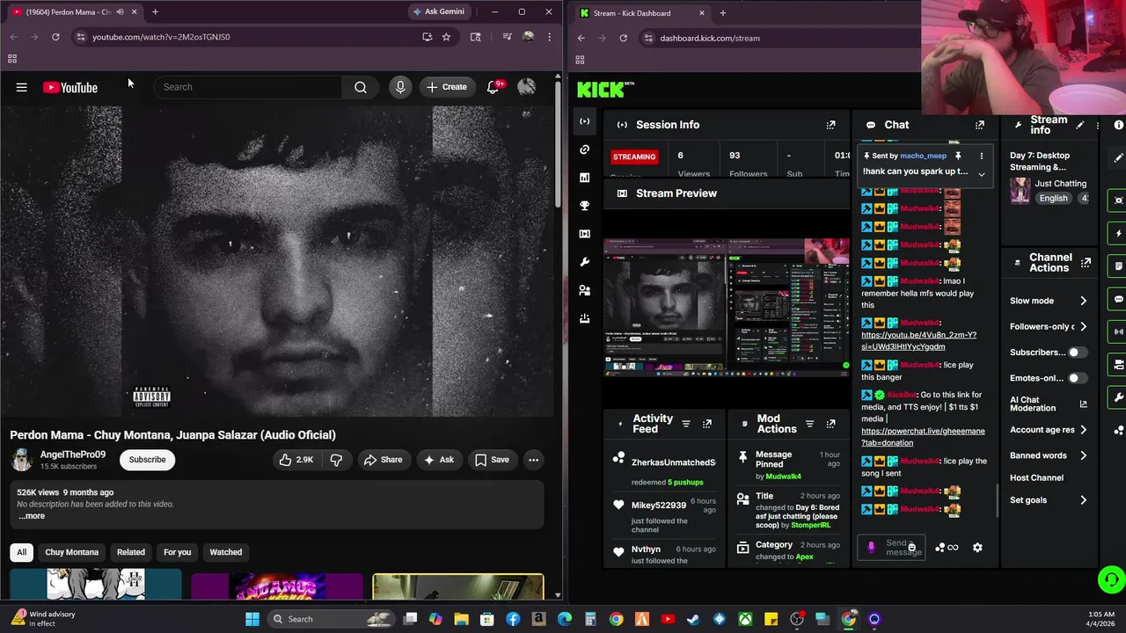Click the YouTube Create button
Viewport: 1126px width, 633px height.
[x=447, y=87]
